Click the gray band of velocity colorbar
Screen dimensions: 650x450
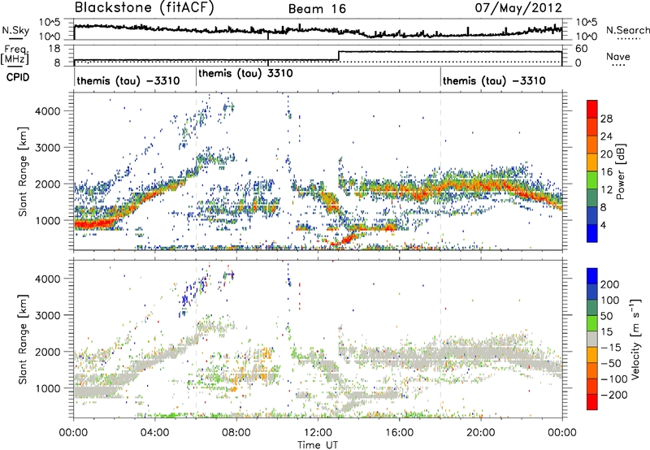(x=592, y=340)
